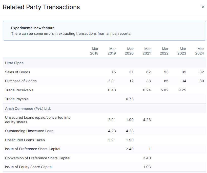Screen dimensions: 207x173
Task: Select the 0.73 Trade Payable value
Action: pyautogui.click(x=130, y=99)
